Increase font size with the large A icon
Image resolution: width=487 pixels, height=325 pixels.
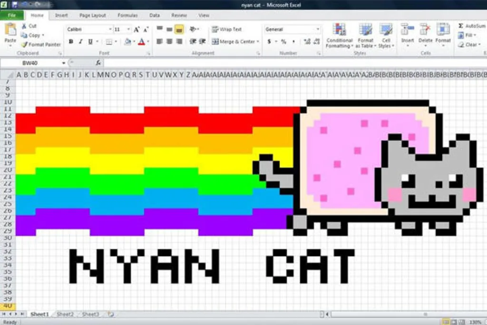tap(136, 30)
